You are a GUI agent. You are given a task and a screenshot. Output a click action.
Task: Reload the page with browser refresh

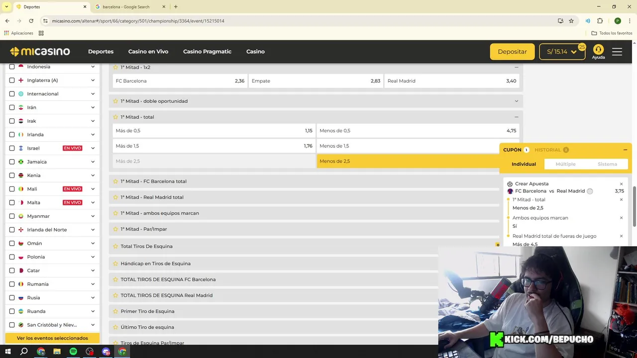(31, 21)
